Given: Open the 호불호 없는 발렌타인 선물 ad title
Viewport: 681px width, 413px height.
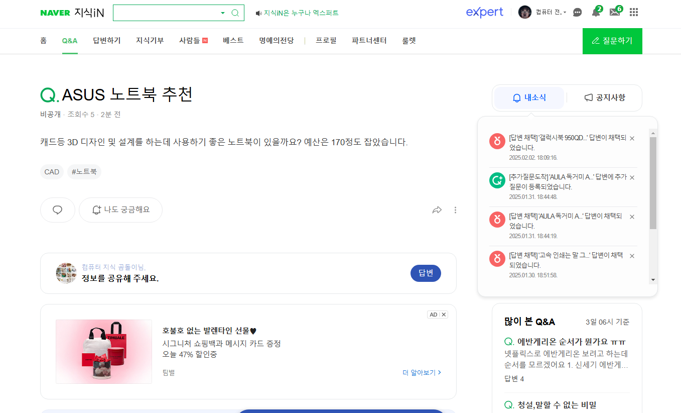Looking at the screenshot, I should point(209,331).
